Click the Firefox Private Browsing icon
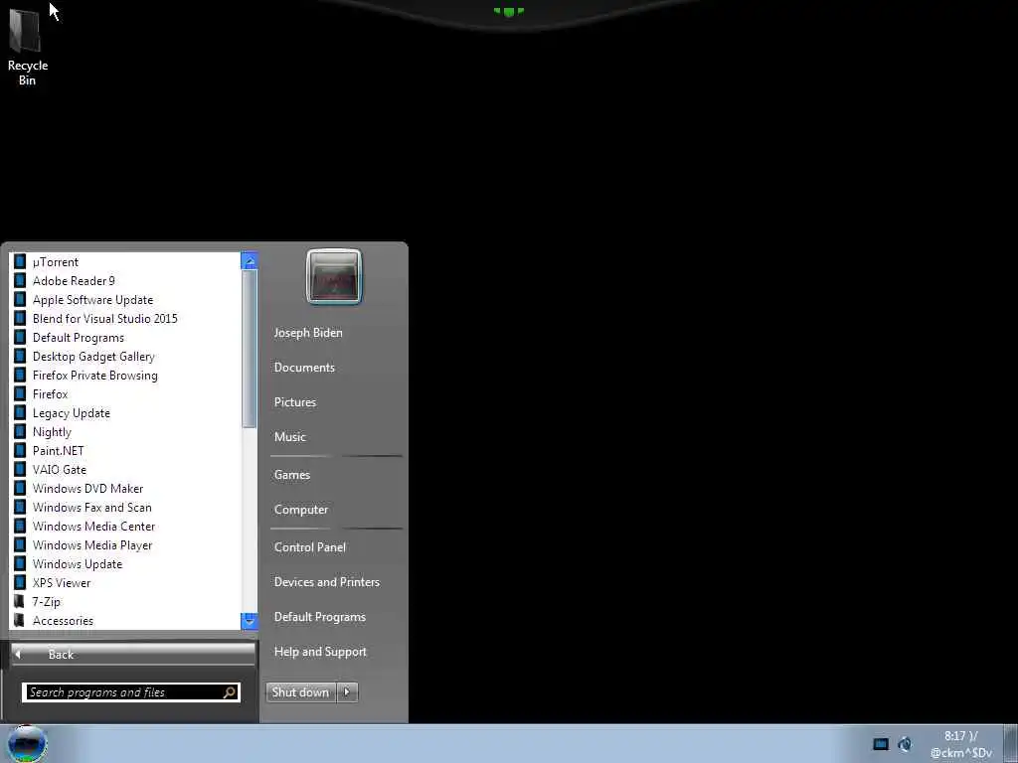 (20, 375)
